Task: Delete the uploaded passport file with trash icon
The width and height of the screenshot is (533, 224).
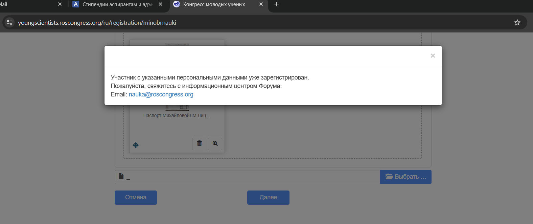Action: [199, 143]
